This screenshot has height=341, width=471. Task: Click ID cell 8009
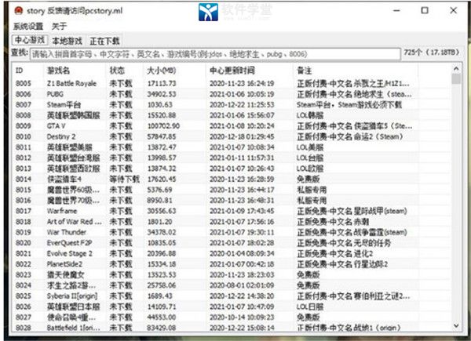point(24,126)
